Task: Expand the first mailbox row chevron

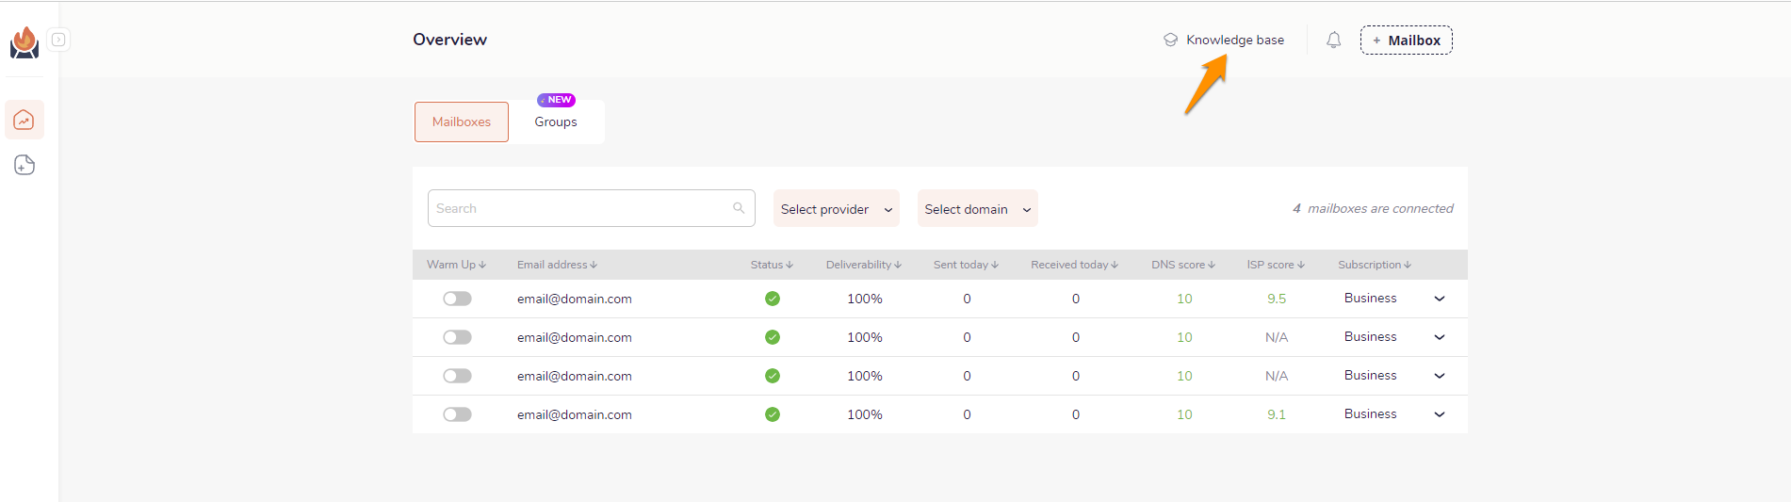Action: tap(1440, 299)
